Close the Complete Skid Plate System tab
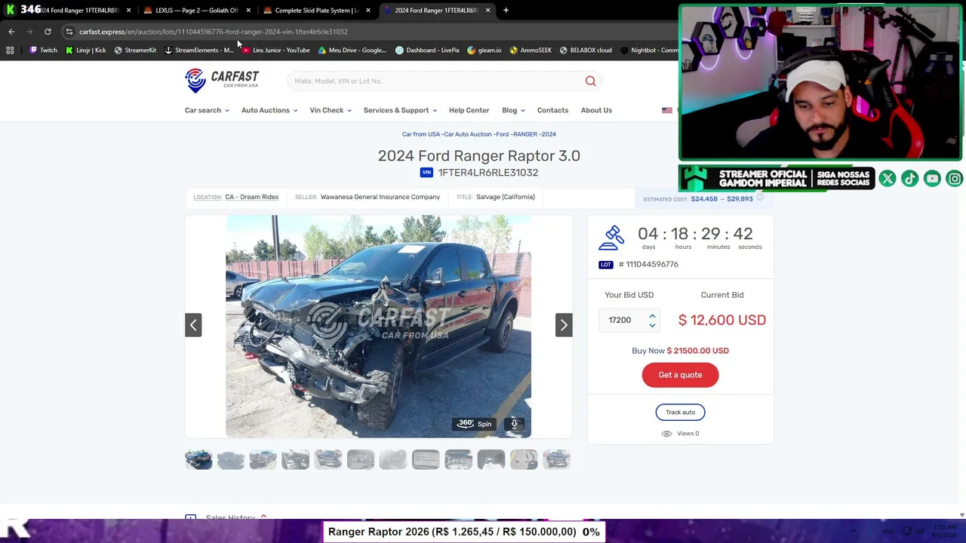 click(368, 11)
